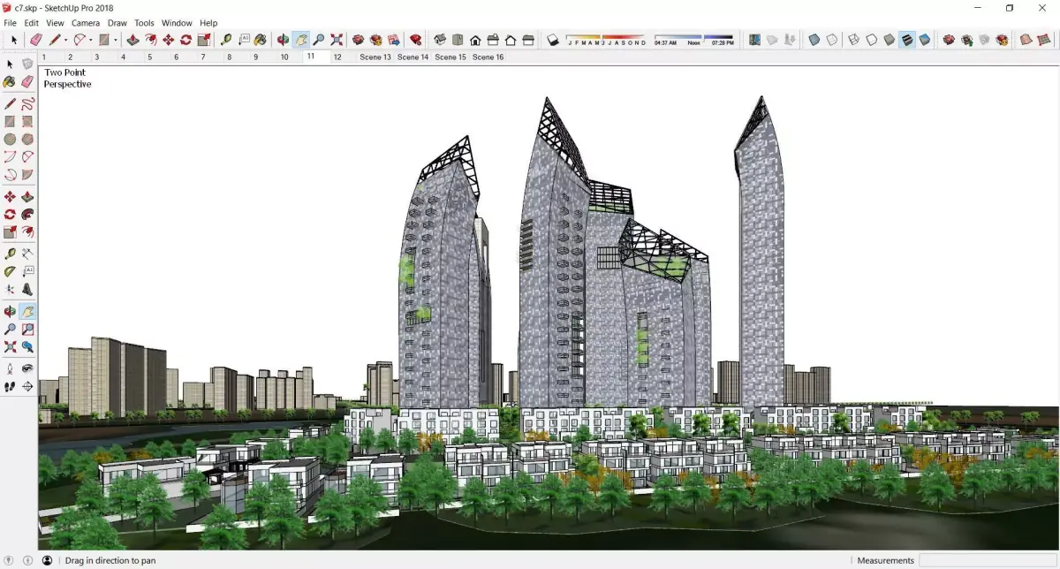Toggle Show/Hide Shadows button
This screenshot has height=569, width=1060.
[x=553, y=40]
